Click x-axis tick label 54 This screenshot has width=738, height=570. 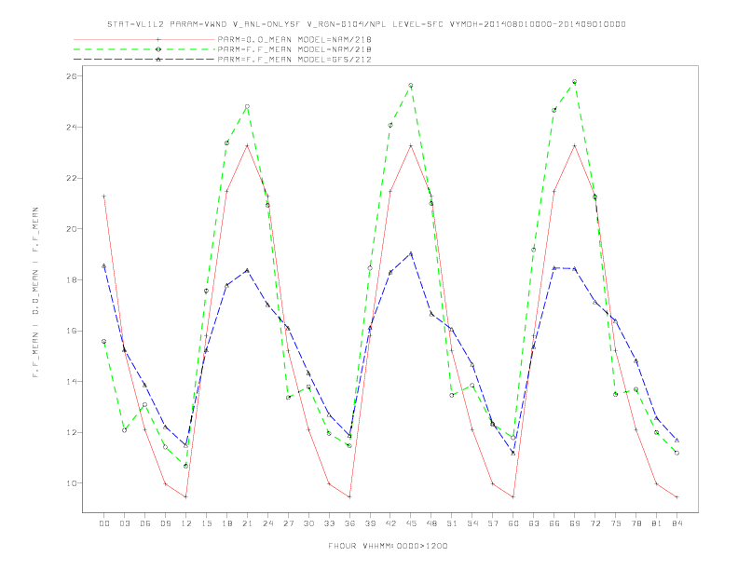[x=472, y=523]
